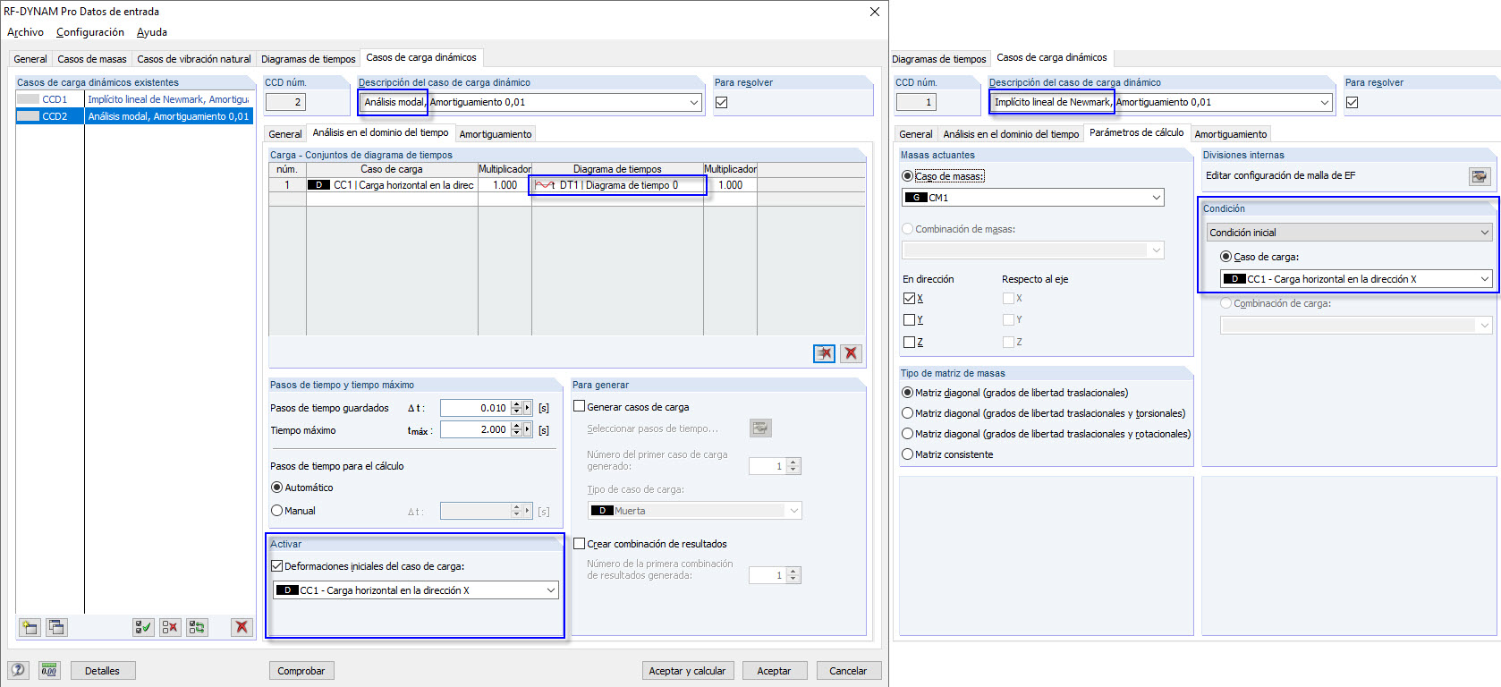Switch to Casos de vibración natural tab
The image size is (1501, 687).
194,59
